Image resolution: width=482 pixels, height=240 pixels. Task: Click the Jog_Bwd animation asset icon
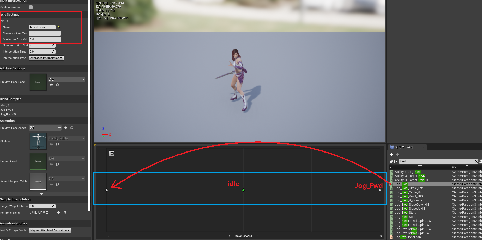pos(392,184)
